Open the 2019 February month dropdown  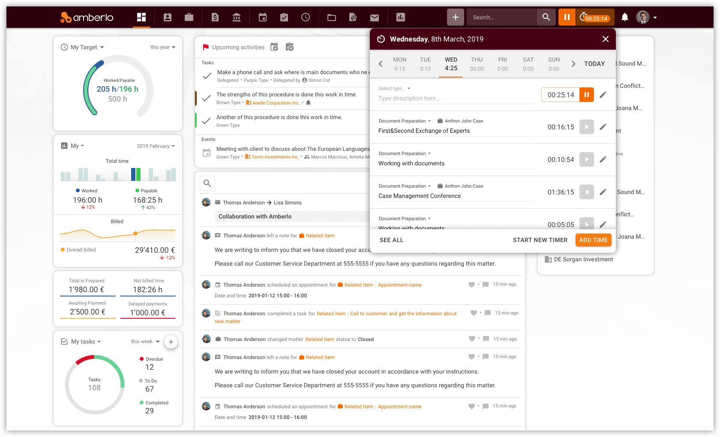tap(156, 146)
